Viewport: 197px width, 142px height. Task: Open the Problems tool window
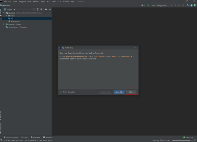coord(35,137)
